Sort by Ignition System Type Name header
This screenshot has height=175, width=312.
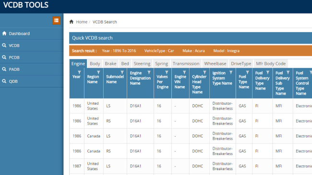222,78
